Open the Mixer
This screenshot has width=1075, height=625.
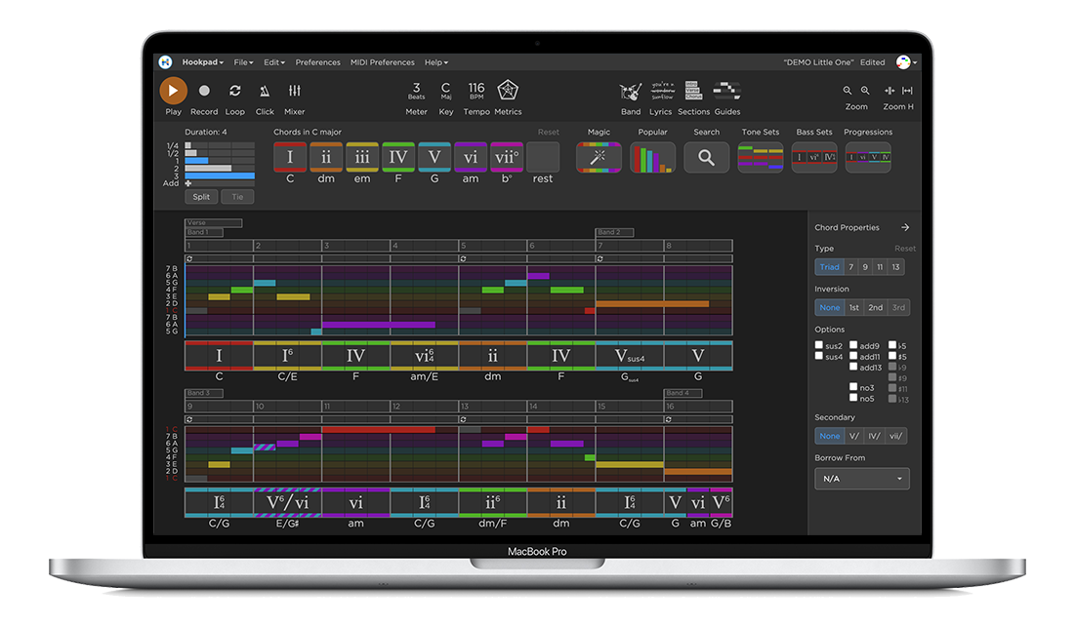click(294, 95)
